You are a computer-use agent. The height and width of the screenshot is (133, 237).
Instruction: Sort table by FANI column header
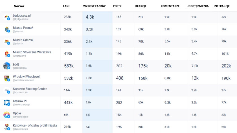pyautogui.click(x=66, y=6)
